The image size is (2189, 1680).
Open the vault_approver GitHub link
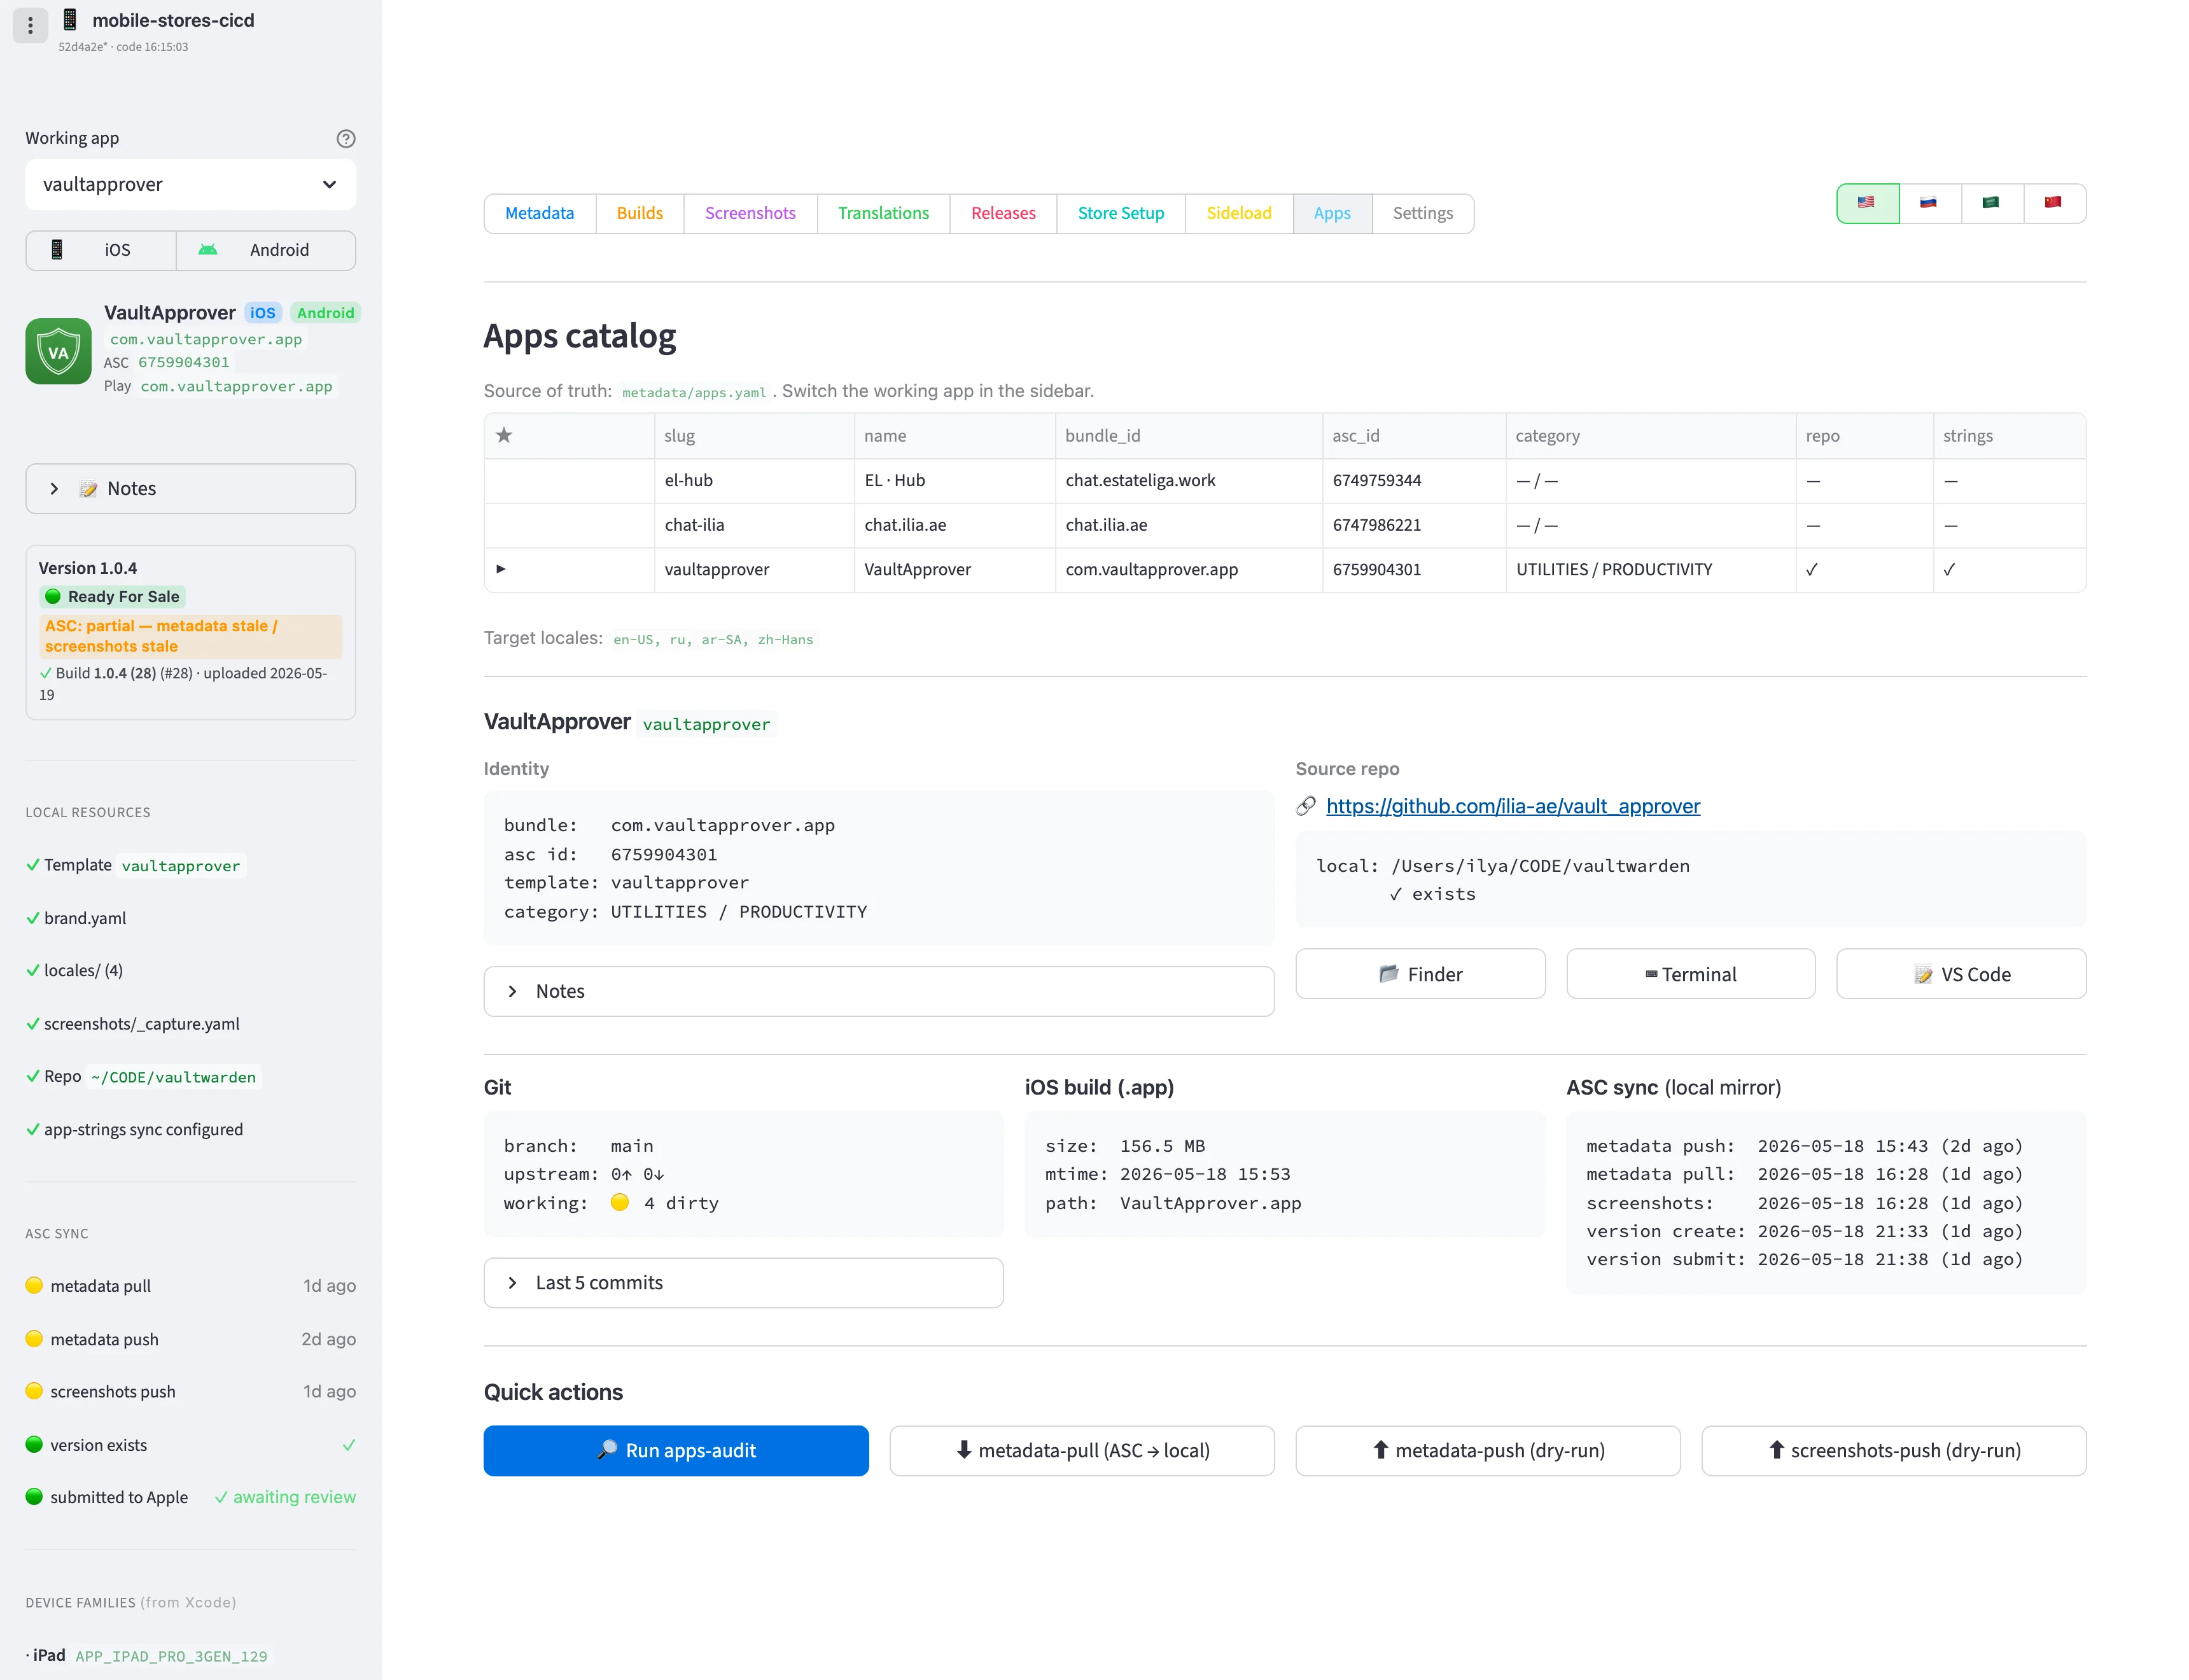(x=1512, y=806)
